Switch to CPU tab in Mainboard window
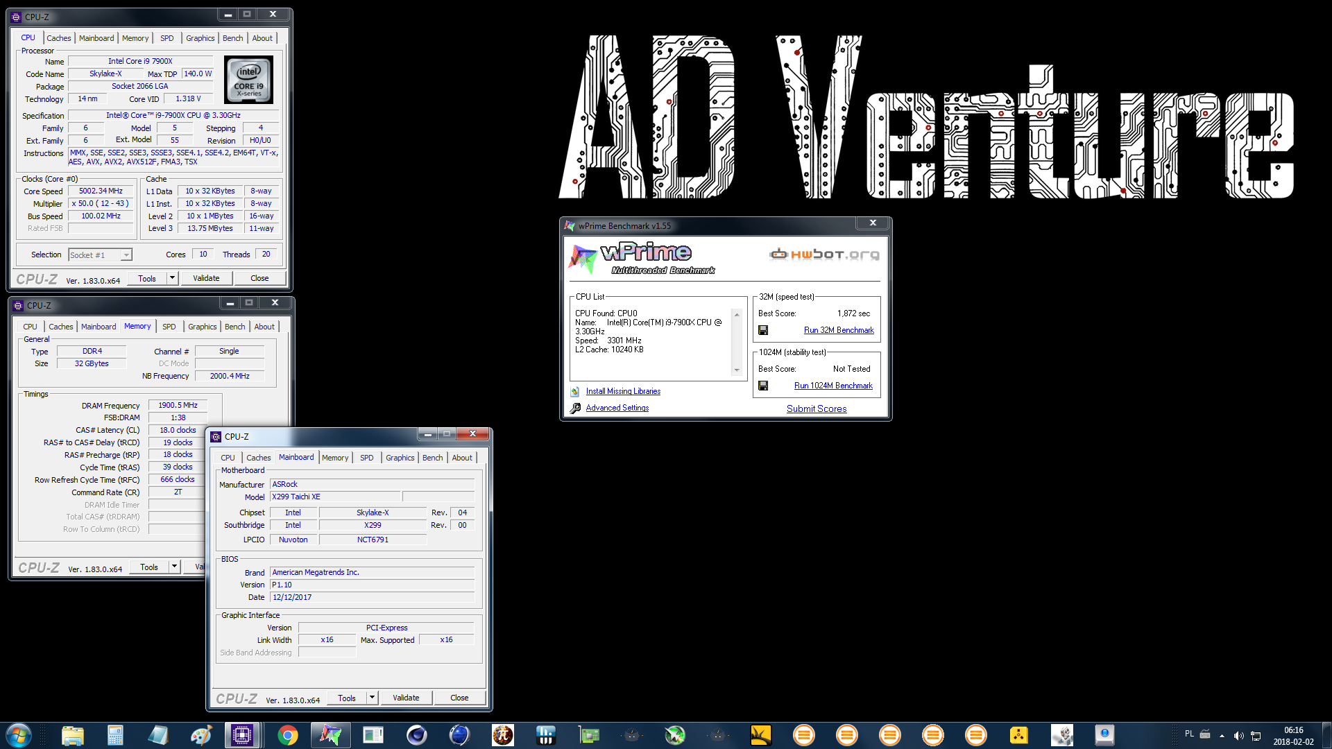The height and width of the screenshot is (749, 1332). click(x=228, y=458)
